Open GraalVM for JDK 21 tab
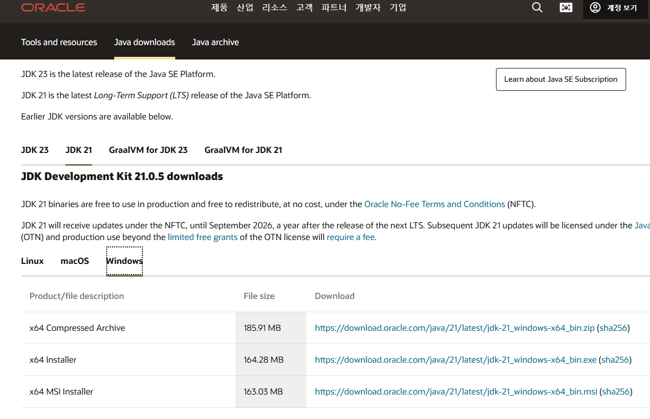 click(243, 150)
